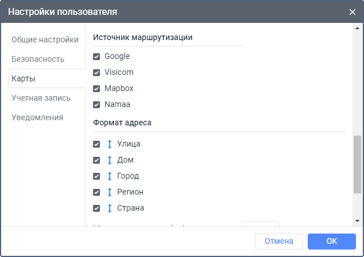The height and width of the screenshot is (257, 364).
Task: Go to the Учетная запись section
Action: coord(41,98)
